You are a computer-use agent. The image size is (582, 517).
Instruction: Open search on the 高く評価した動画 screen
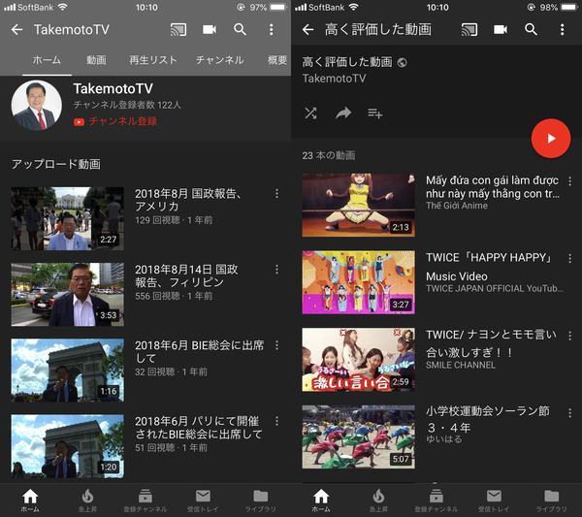pyautogui.click(x=531, y=30)
